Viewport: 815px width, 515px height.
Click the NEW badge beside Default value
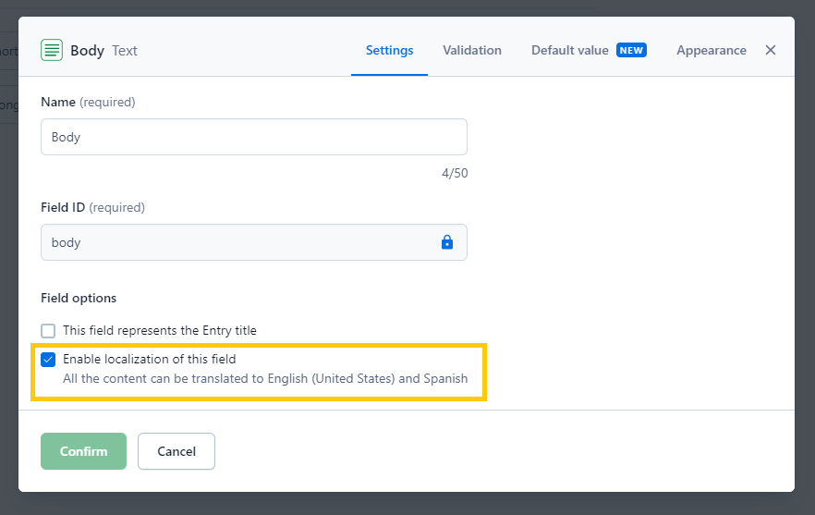[x=632, y=50]
